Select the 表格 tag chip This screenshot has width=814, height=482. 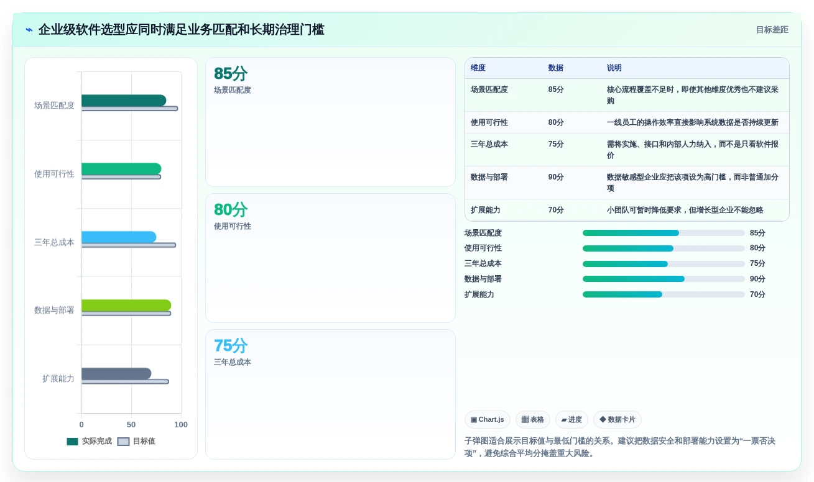(x=533, y=420)
